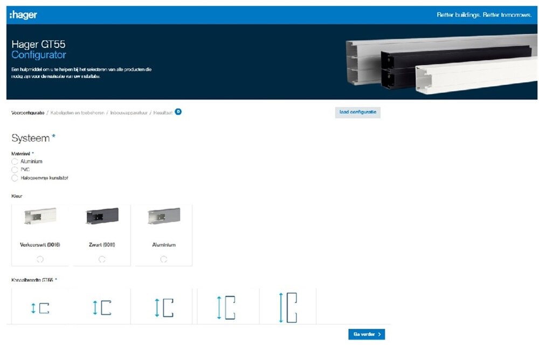Select the Aluminium material radio button
Screen dimensions: 539x360
click(15, 162)
